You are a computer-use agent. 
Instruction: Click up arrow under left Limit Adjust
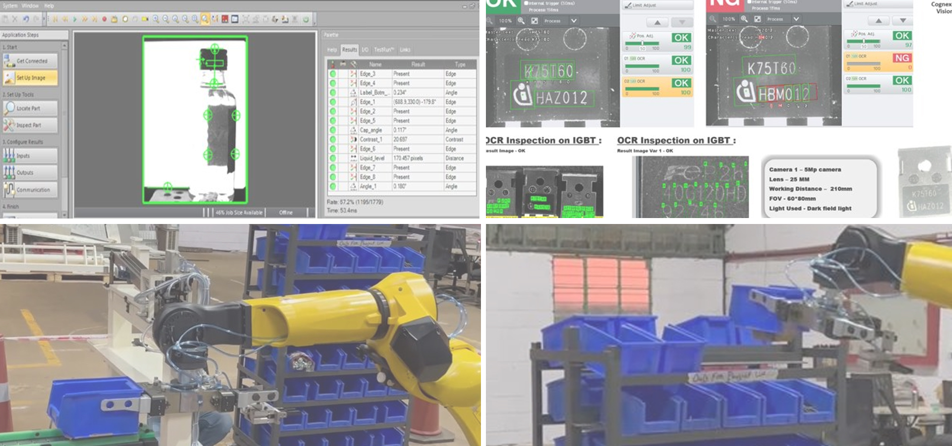click(657, 23)
